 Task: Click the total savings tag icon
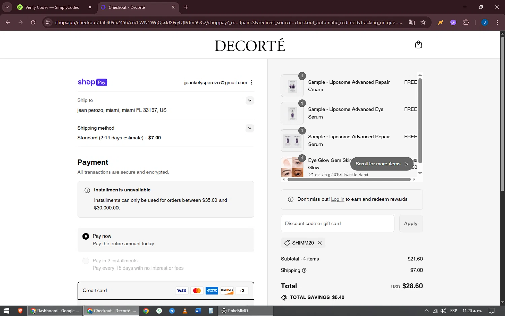pos(284,297)
